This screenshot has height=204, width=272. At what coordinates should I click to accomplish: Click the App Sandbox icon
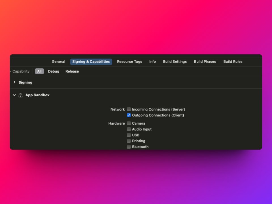(20, 95)
